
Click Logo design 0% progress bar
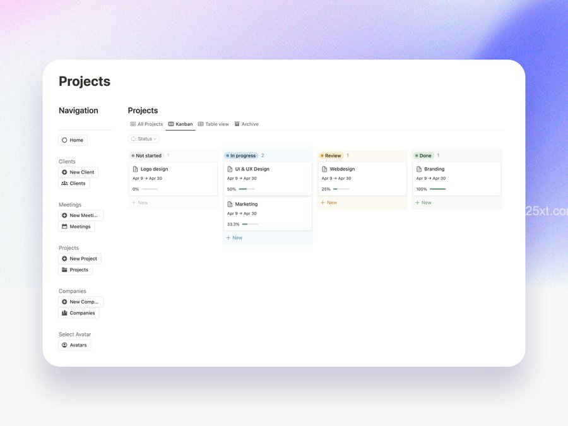150,189
